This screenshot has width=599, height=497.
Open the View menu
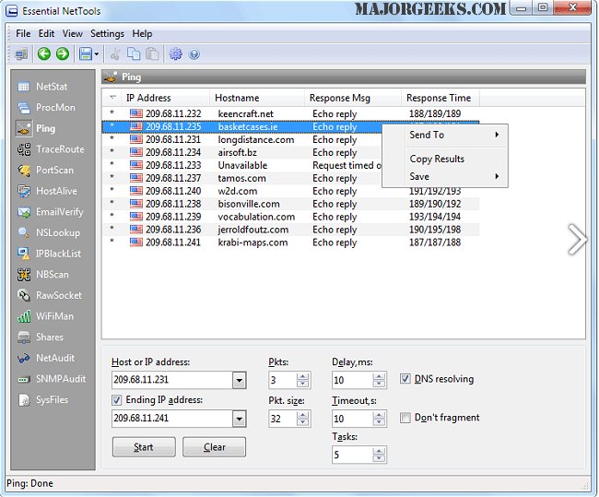pyautogui.click(x=73, y=33)
